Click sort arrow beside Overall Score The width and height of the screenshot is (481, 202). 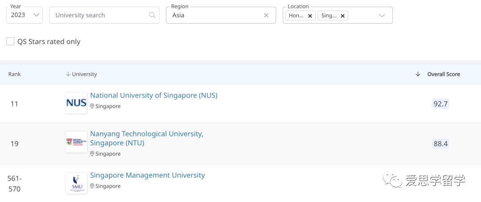(x=418, y=74)
